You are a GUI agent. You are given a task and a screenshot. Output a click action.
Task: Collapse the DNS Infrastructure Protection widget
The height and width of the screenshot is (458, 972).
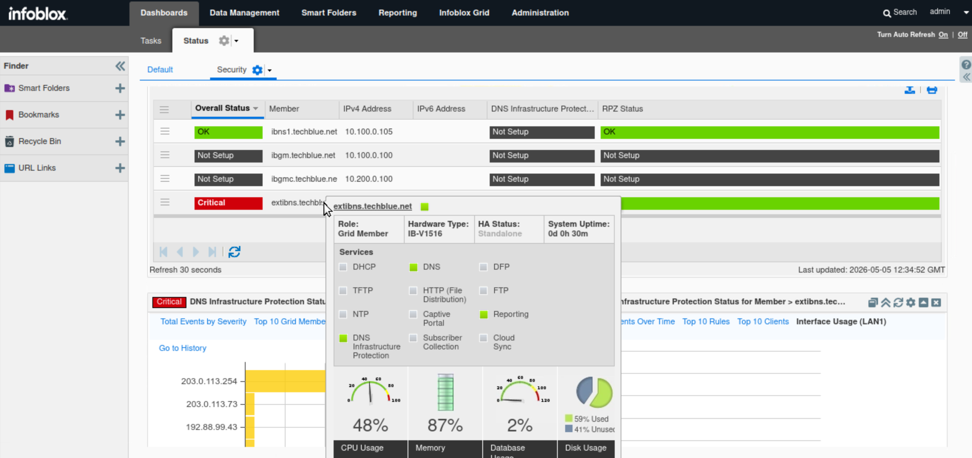[885, 303]
